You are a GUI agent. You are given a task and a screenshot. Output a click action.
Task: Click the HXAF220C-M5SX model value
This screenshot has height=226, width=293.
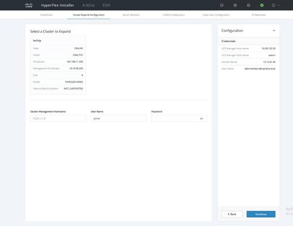[x=74, y=82]
